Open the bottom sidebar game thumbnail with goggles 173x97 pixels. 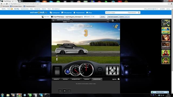[x=166, y=60]
